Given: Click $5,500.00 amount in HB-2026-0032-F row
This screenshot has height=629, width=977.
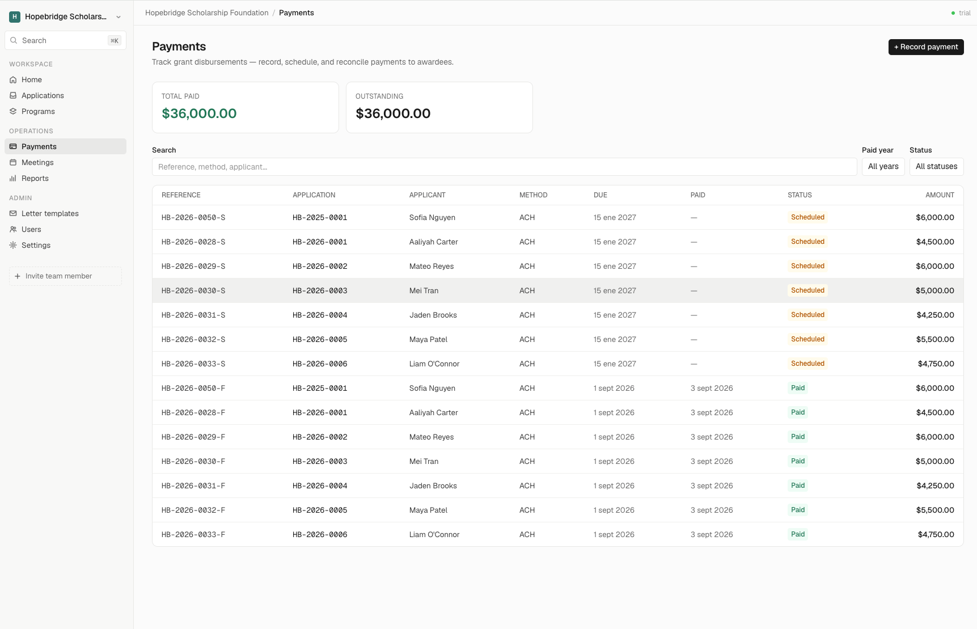Looking at the screenshot, I should point(935,510).
